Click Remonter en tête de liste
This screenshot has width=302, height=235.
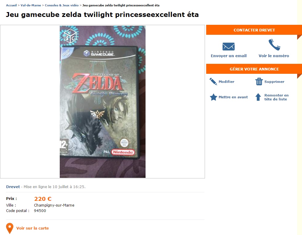(276, 97)
